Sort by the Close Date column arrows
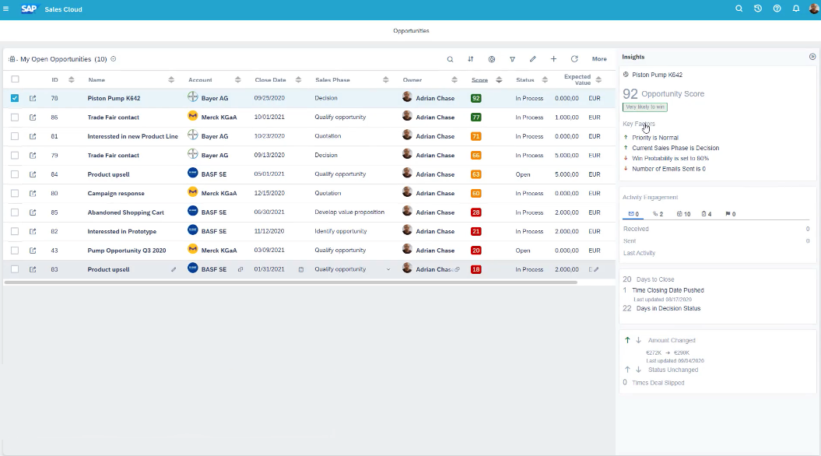 pos(298,79)
